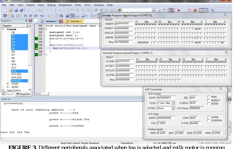
Task: Click the Registers list scroll-down arrow
Action: point(30,90)
